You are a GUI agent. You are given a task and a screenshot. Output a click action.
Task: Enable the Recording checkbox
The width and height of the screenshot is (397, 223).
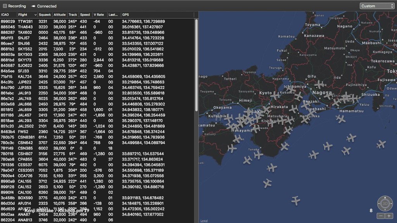(5, 6)
